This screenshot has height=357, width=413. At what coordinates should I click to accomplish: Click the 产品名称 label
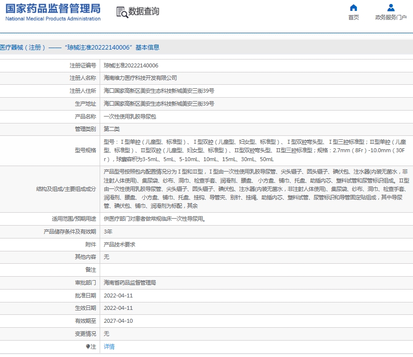(85, 117)
